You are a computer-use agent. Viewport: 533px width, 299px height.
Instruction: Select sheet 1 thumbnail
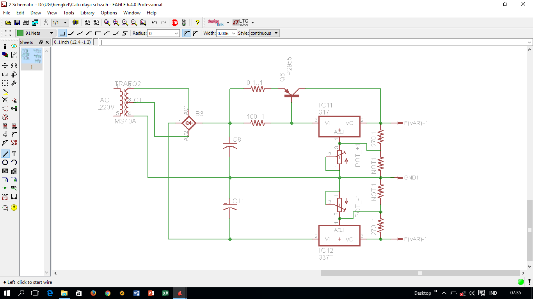[32, 58]
